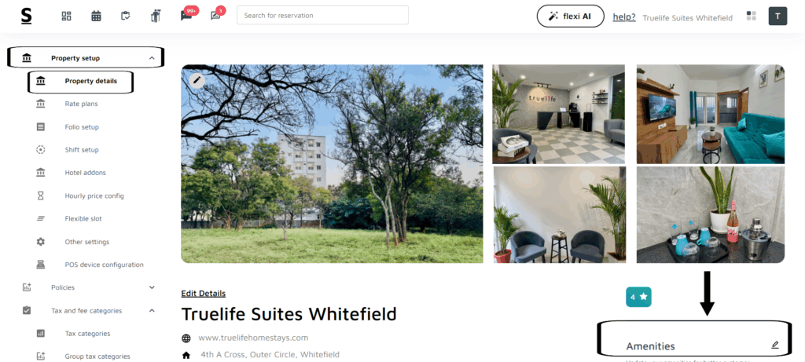Open the notifications icon with badge 3

point(215,16)
